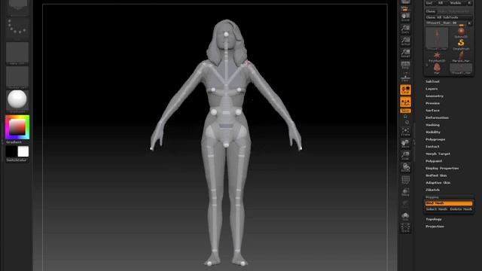Screen dimensions: 482x271
Task: Toggle L.Sym local symmetry
Action: pos(405,102)
